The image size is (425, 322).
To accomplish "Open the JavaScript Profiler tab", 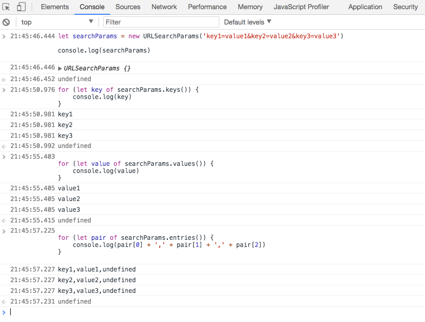I will pos(301,7).
